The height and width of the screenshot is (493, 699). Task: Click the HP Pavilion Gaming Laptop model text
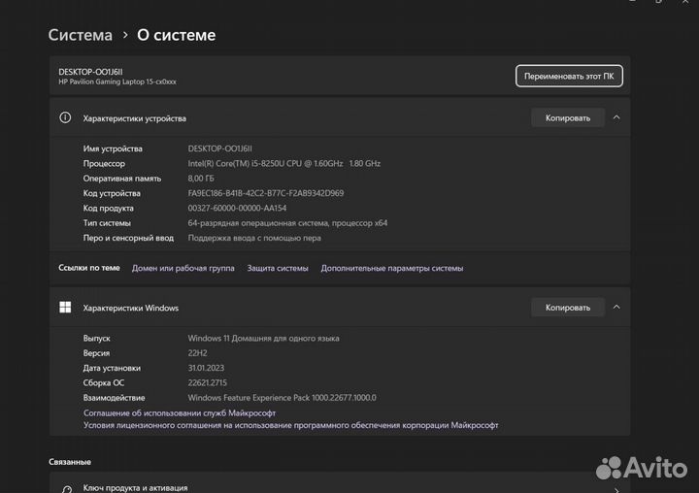pos(117,82)
